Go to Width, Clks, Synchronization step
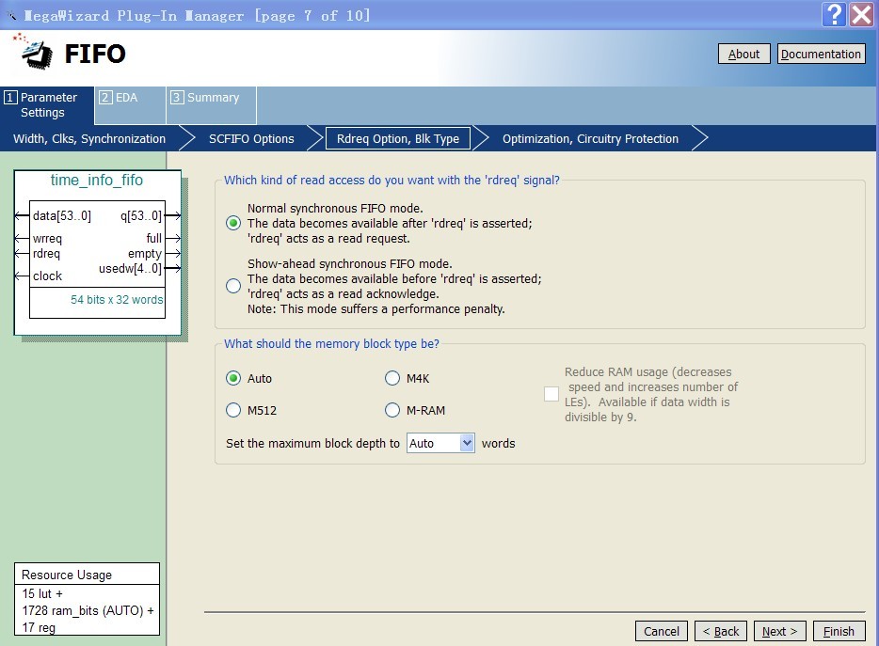This screenshot has width=879, height=646. coord(89,139)
